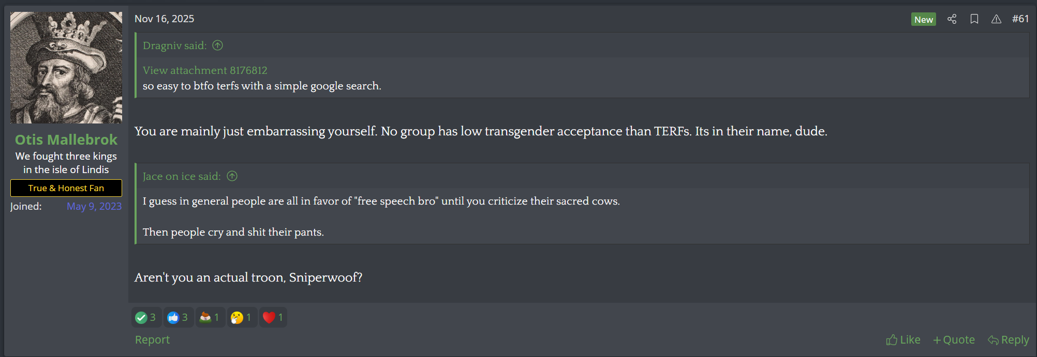Click the True & Honest Fan badge
This screenshot has height=357, width=1037.
click(66, 188)
